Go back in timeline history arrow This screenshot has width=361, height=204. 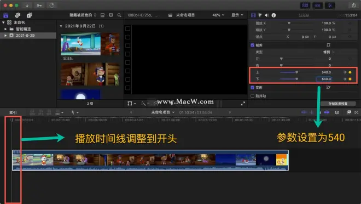(131, 112)
